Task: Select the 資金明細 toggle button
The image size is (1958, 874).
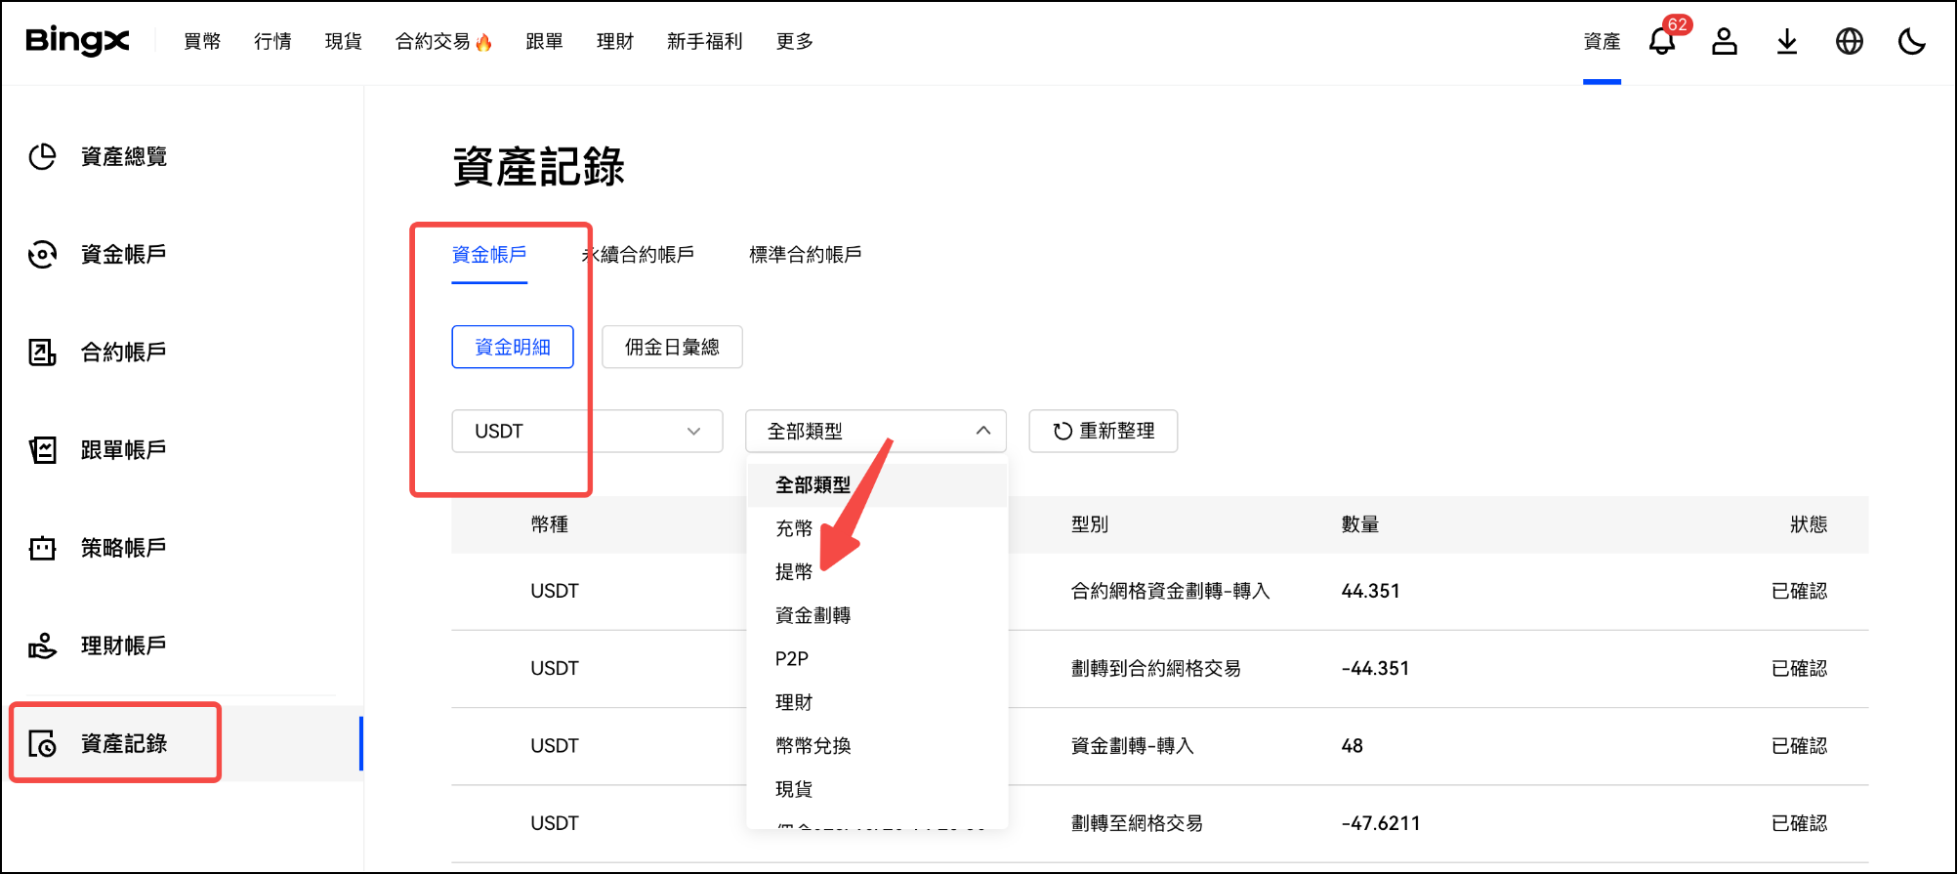Action: pyautogui.click(x=512, y=347)
